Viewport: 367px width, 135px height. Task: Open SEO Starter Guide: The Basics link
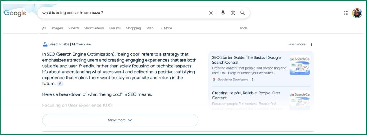(x=246, y=60)
